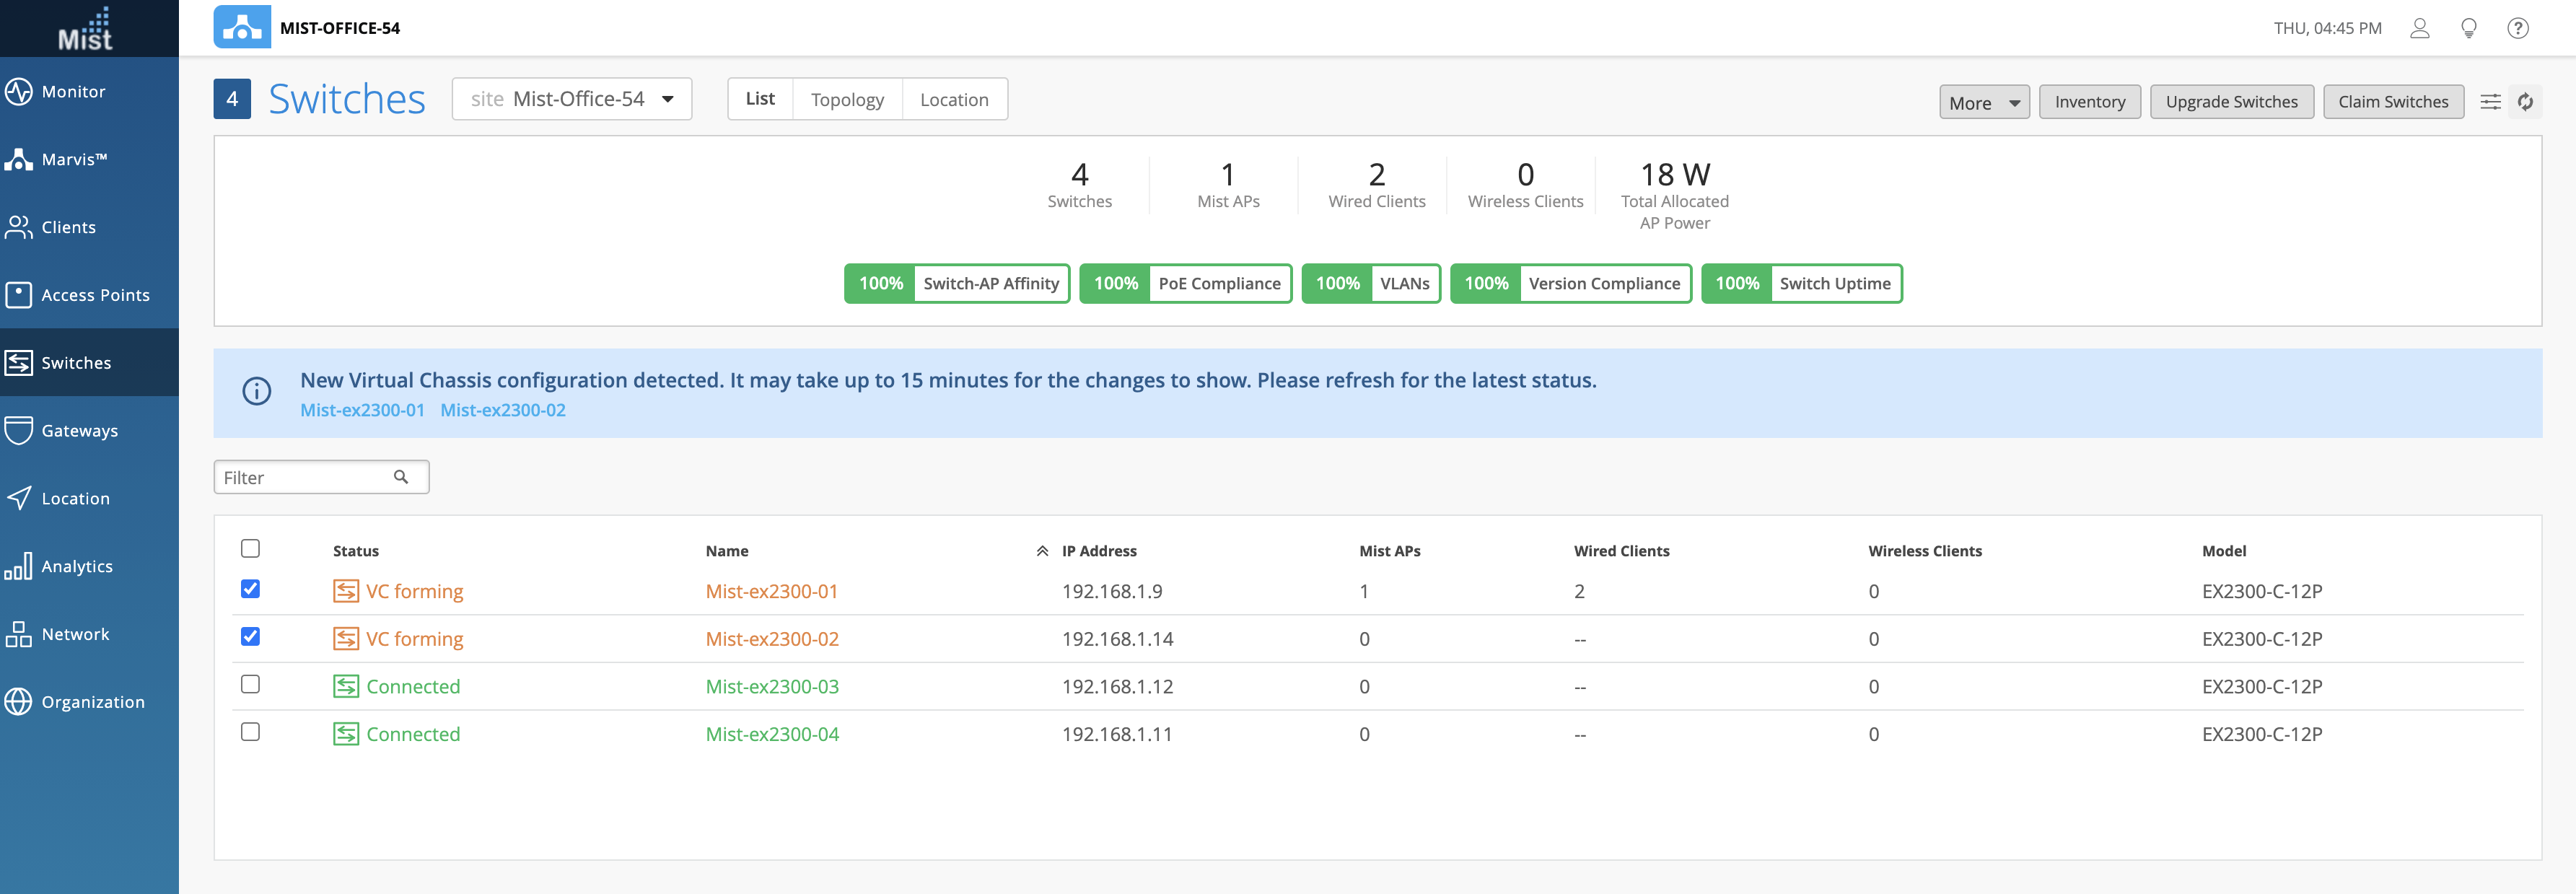This screenshot has width=2576, height=894.
Task: Check the Mist-ex2300-03 row checkbox
Action: click(x=250, y=684)
